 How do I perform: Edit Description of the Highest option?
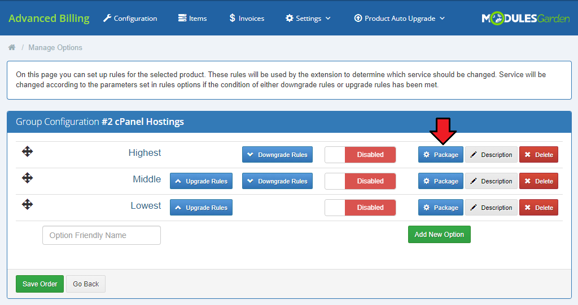[x=492, y=155]
